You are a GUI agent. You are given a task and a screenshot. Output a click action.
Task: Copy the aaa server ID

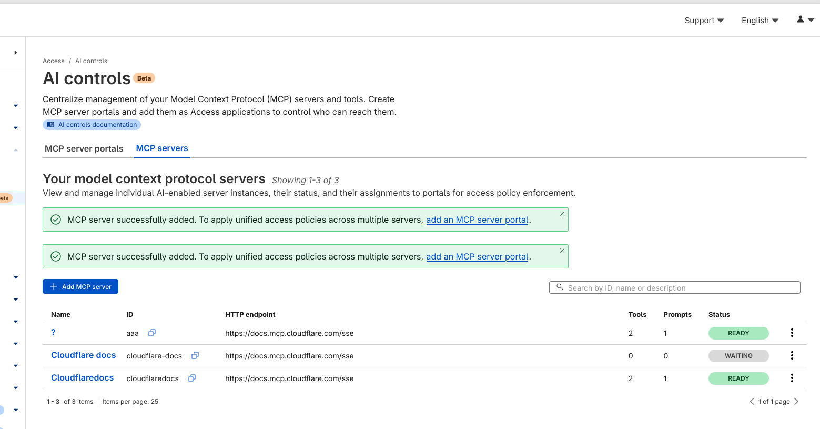[x=152, y=333]
